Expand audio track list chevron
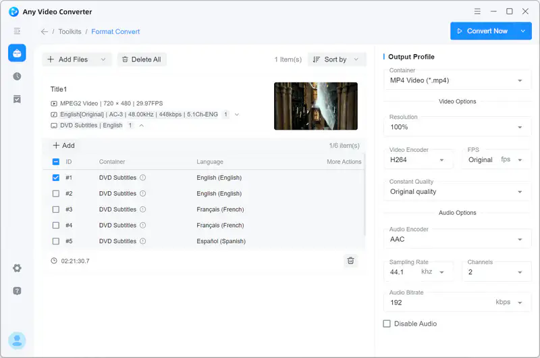Screen dimensions: 540x358 [237, 114]
